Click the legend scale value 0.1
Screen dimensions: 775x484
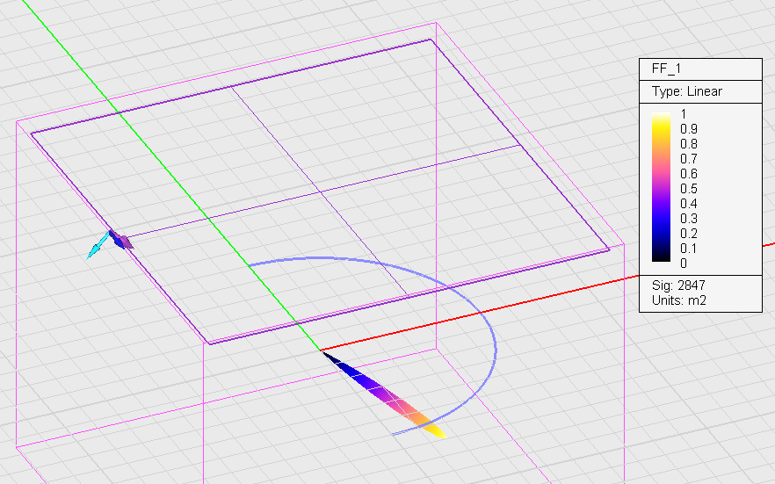pyautogui.click(x=689, y=249)
